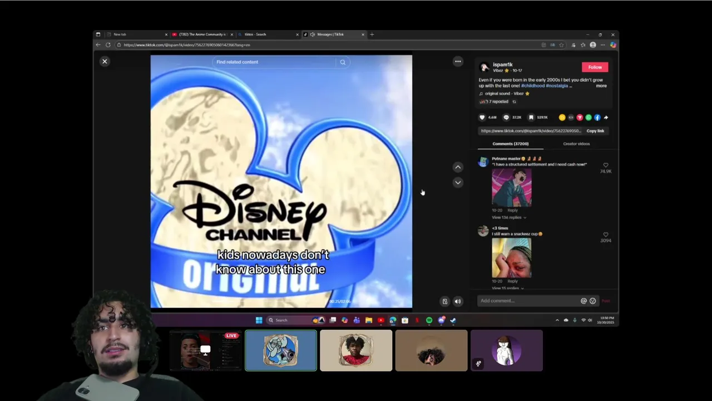Open Spotify from the taskbar
The width and height of the screenshot is (712, 401).
tap(429, 320)
